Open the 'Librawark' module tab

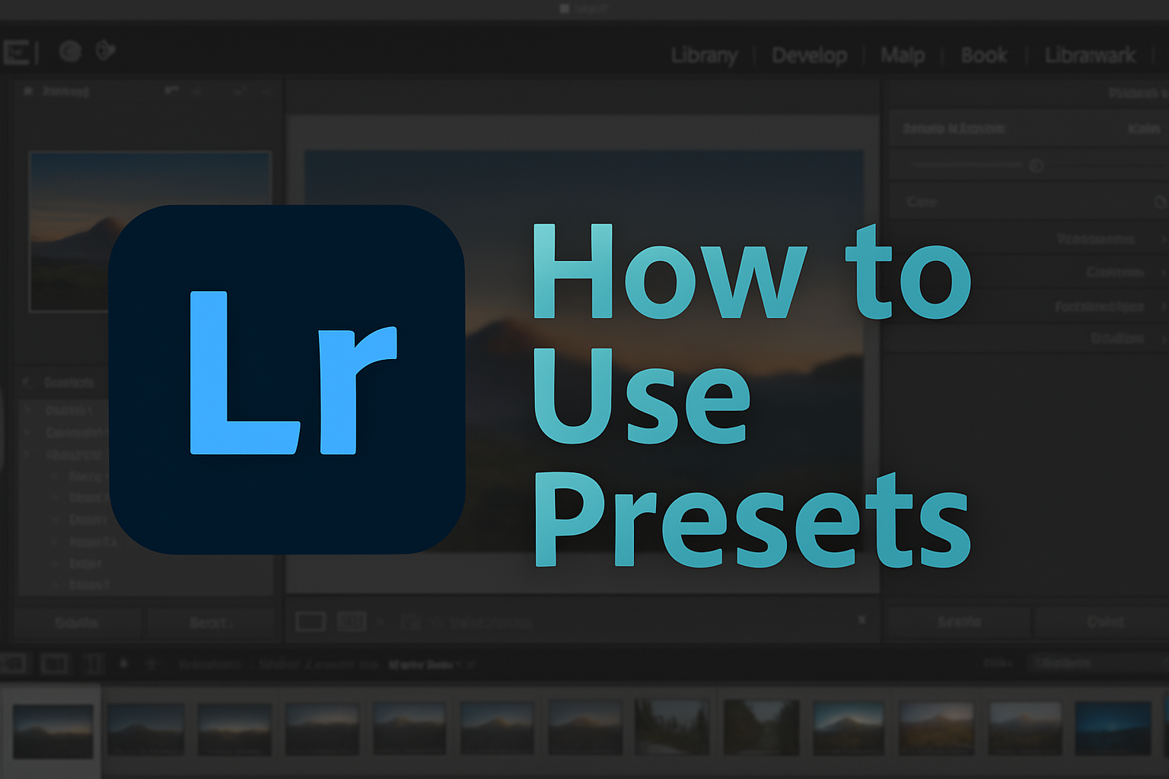click(1090, 56)
